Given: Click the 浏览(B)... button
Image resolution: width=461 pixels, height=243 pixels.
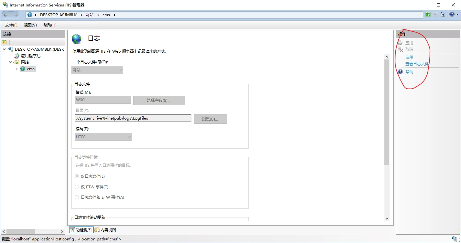Looking at the screenshot, I should coord(210,119).
